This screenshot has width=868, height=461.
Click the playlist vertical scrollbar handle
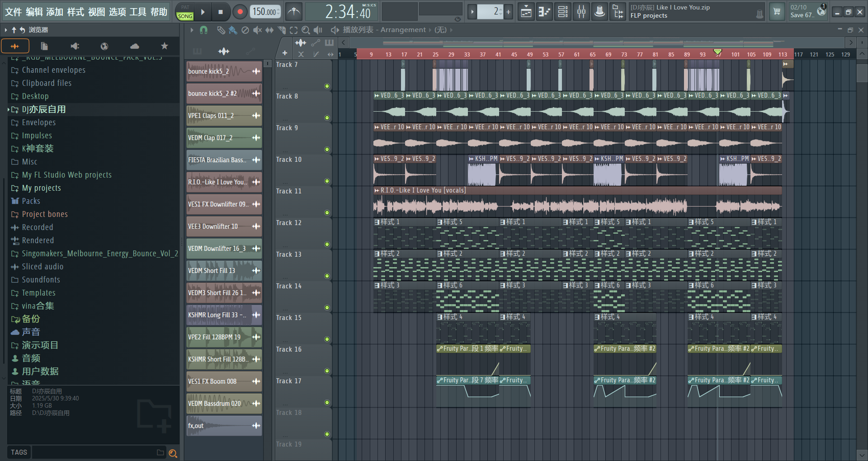(x=862, y=73)
